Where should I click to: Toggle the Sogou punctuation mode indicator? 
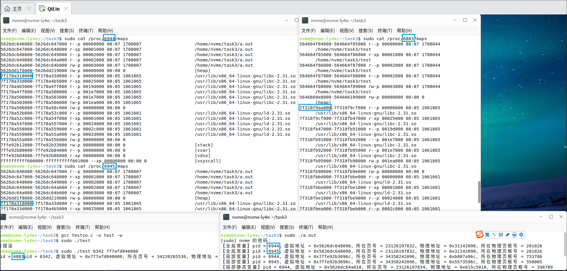pos(494,235)
